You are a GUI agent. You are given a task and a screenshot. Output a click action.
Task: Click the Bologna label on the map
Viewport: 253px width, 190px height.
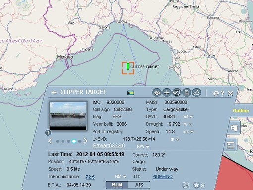click(x=213, y=18)
